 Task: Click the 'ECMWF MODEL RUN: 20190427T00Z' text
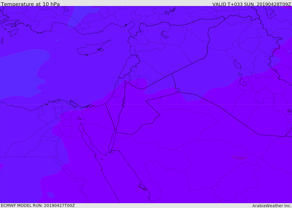click(x=38, y=205)
